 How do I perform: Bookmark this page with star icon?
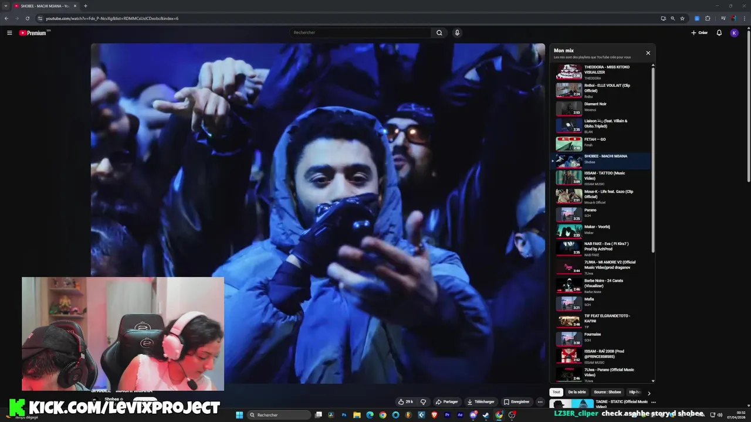point(682,18)
